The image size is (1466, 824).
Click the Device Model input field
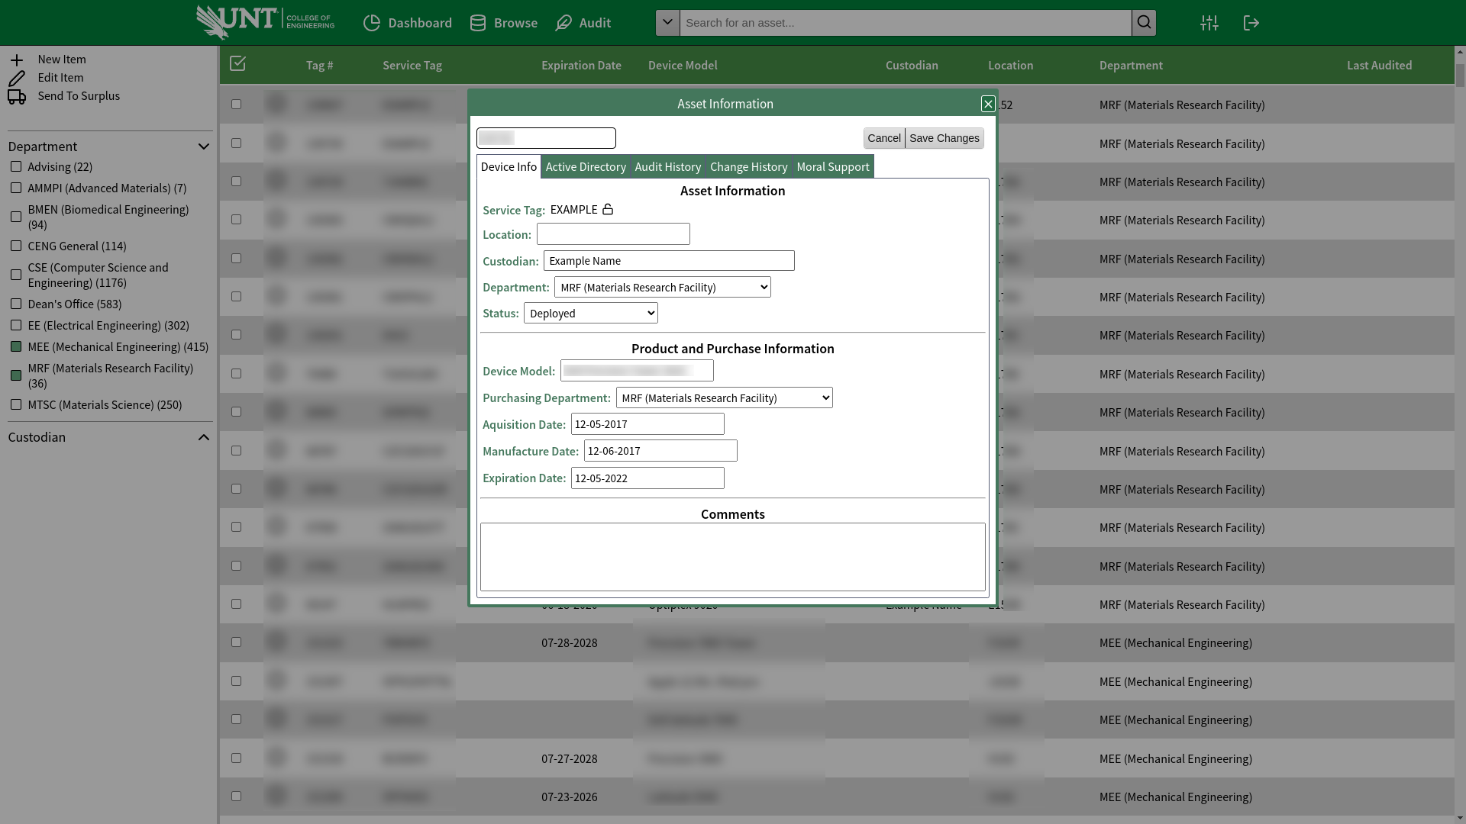637,371
